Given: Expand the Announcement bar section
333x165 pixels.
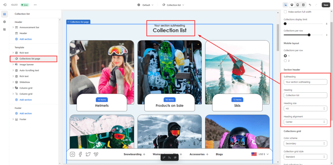Looking at the screenshot, I should pos(13,28).
